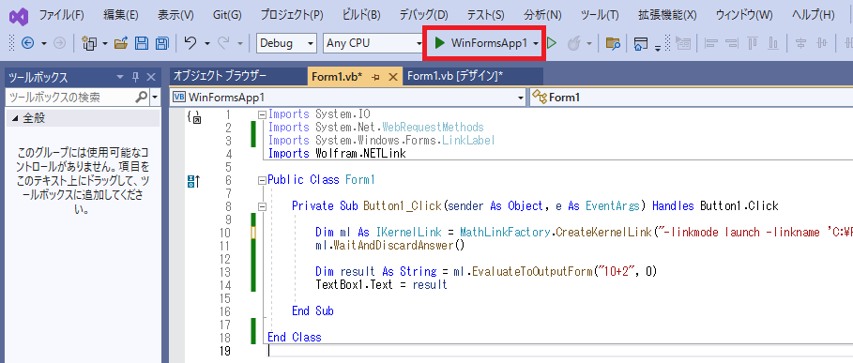Open the 分析(N) menu
The image size is (853, 363).
click(542, 15)
